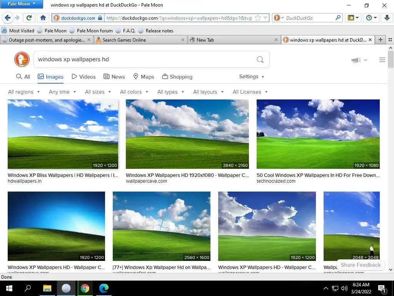Bookmark this page with the star icon
Image resolution: width=394 pixels, height=296 pixels.
(x=258, y=18)
